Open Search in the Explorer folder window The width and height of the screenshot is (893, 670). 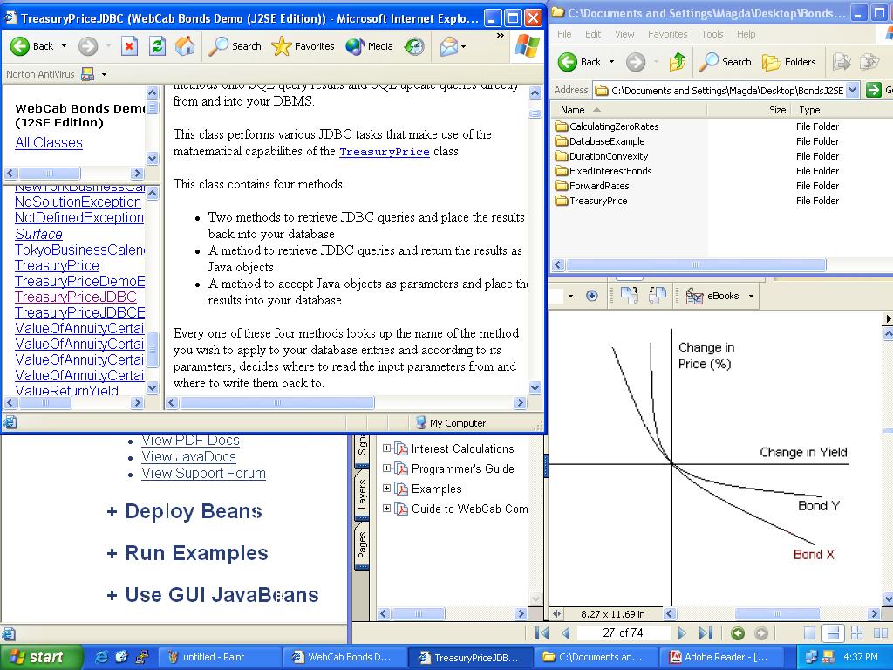point(725,62)
